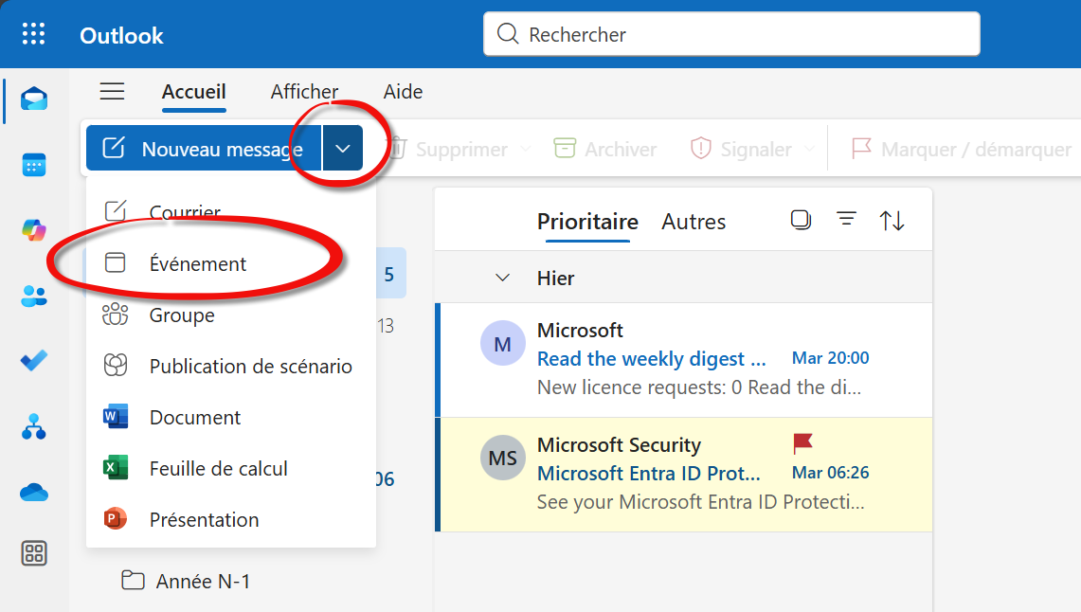Click the sort arrows icon in message list
Viewport: 1081px width, 612px height.
[892, 221]
